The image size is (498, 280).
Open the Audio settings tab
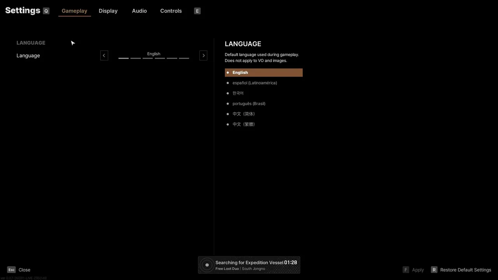click(x=139, y=11)
